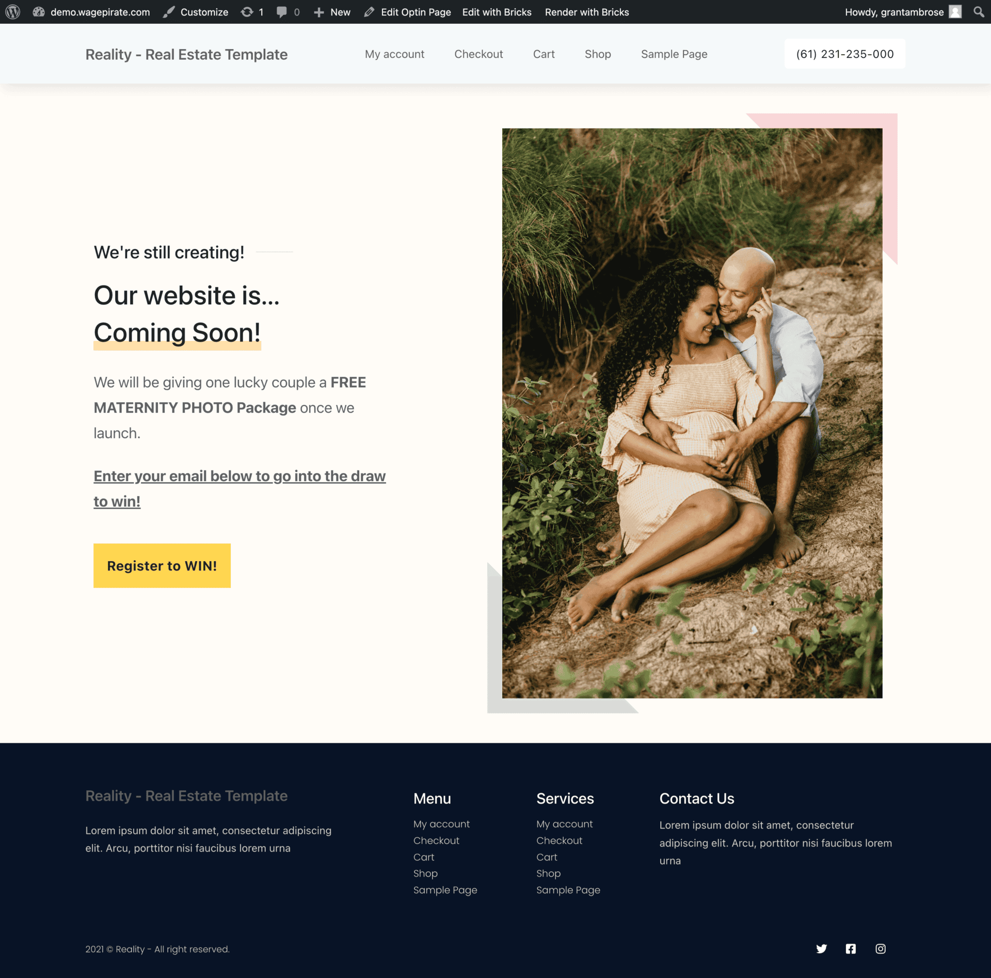Image resolution: width=991 pixels, height=978 pixels.
Task: Open the comments bubble icon
Action: 281,12
